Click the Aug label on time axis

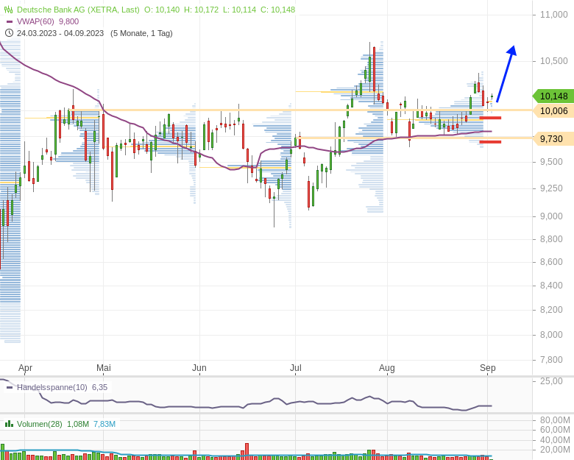tap(386, 368)
